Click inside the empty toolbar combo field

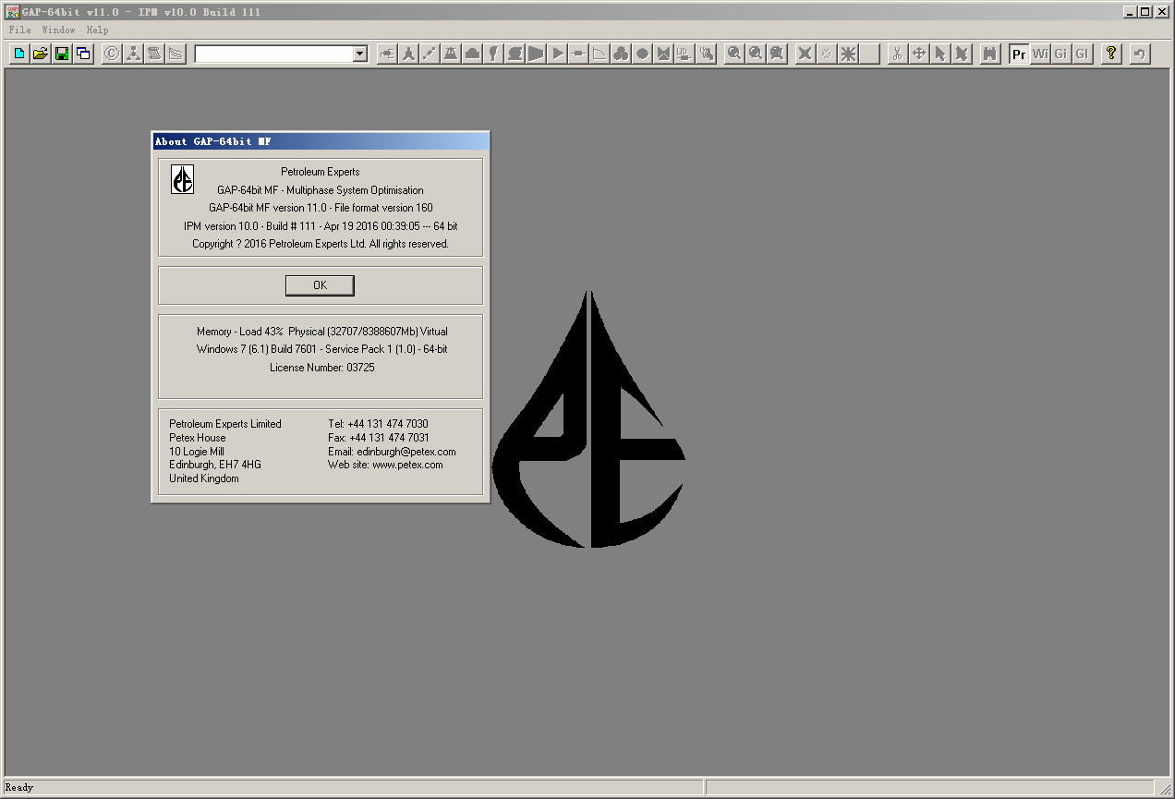pyautogui.click(x=273, y=54)
